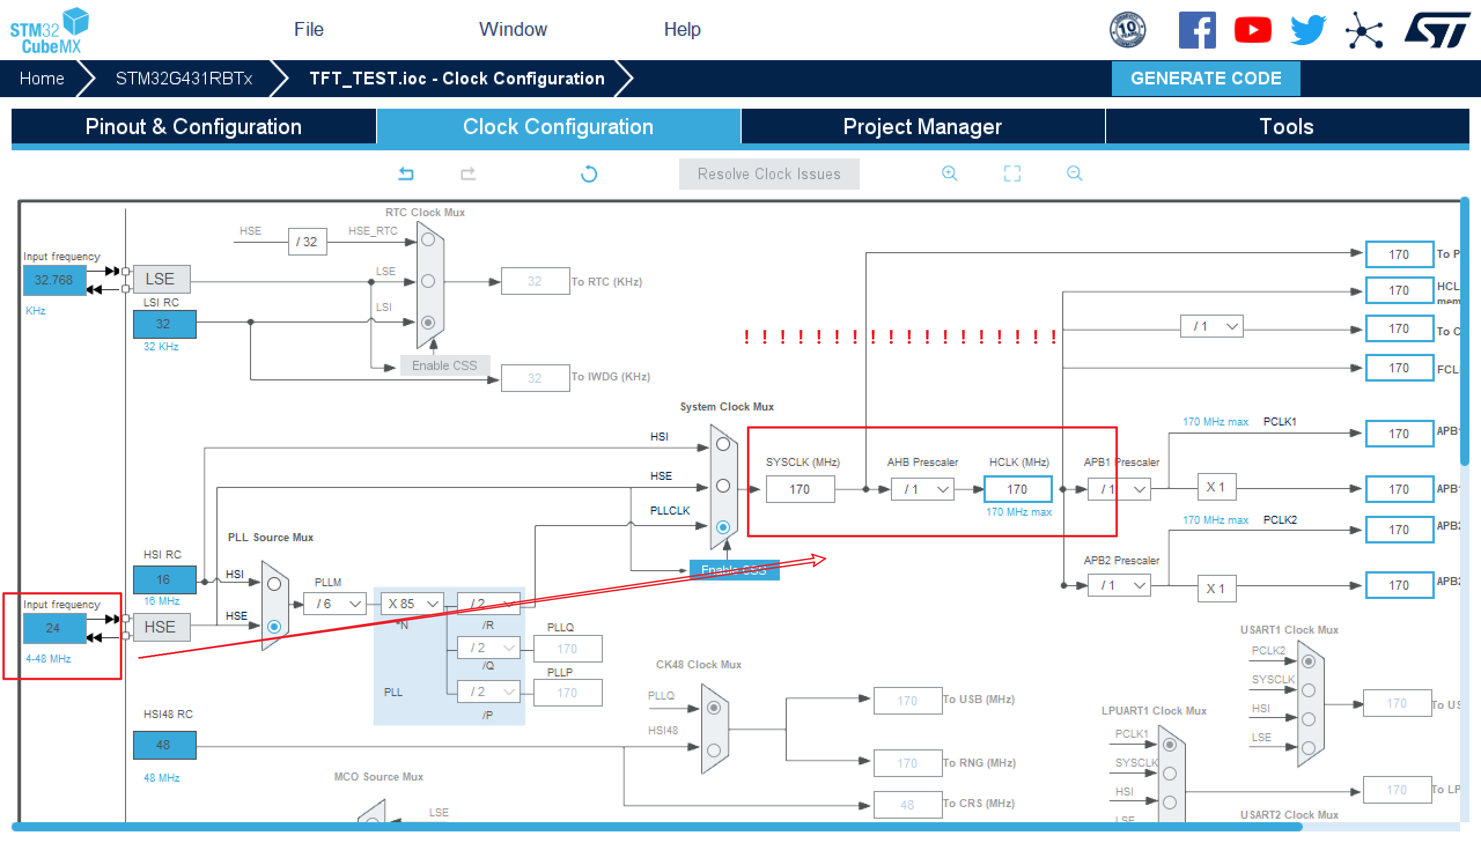Click the SYSCLK (MHz) 170 field
The height and width of the screenshot is (843, 1481).
click(800, 489)
